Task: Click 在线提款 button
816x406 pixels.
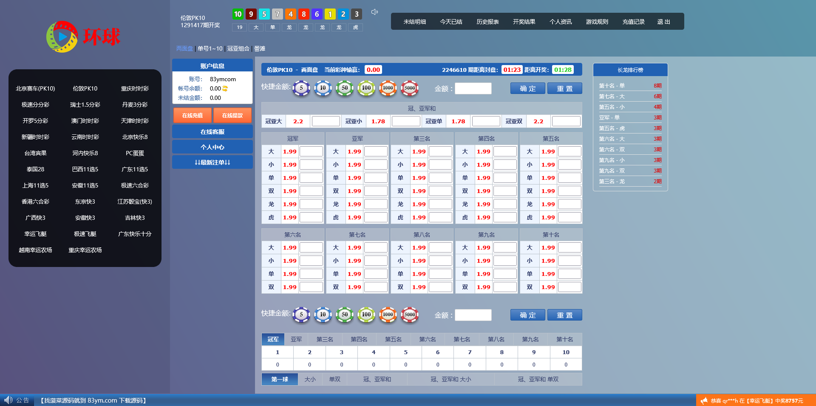Action: tap(232, 115)
